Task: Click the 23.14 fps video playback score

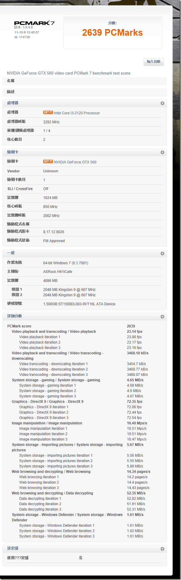Action: 135,332
